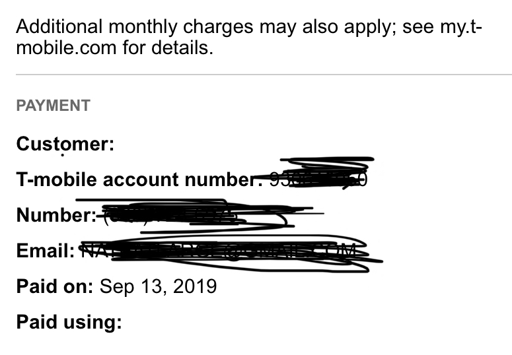Click the Email field label

[45, 251]
